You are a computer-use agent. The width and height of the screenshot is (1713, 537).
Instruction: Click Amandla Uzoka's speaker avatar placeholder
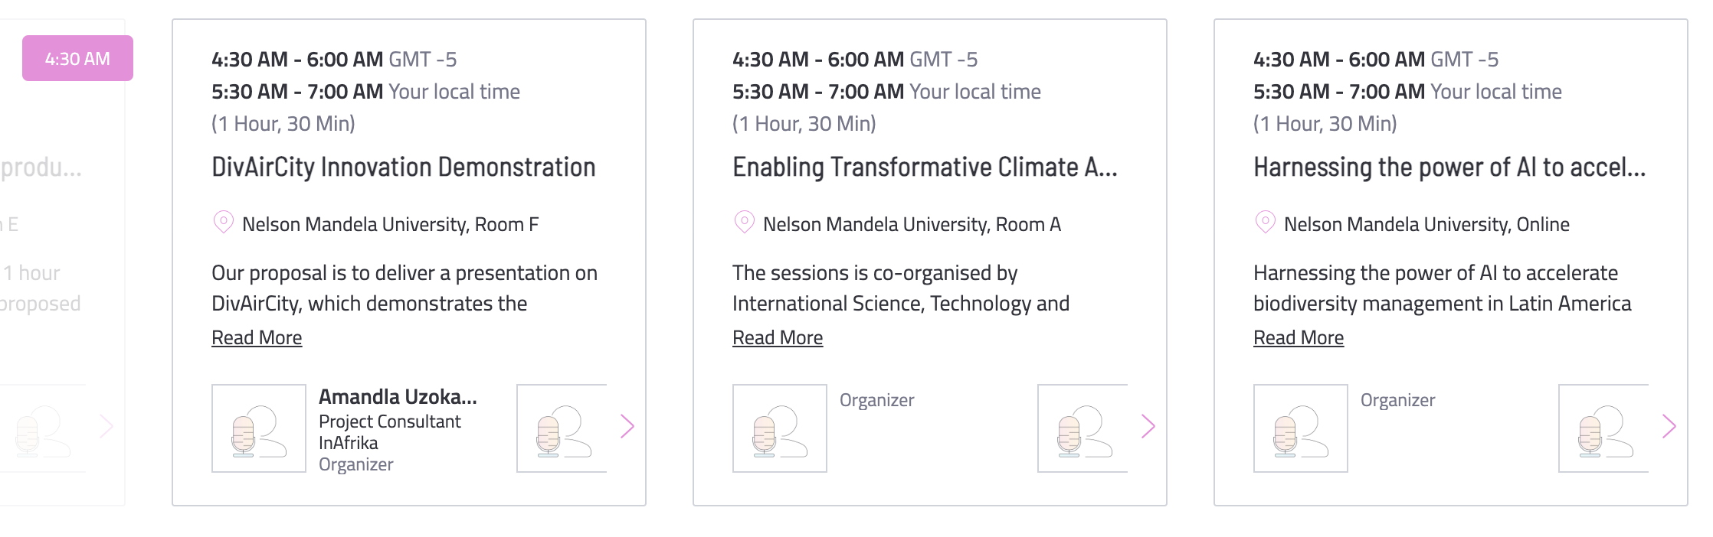[x=259, y=428]
